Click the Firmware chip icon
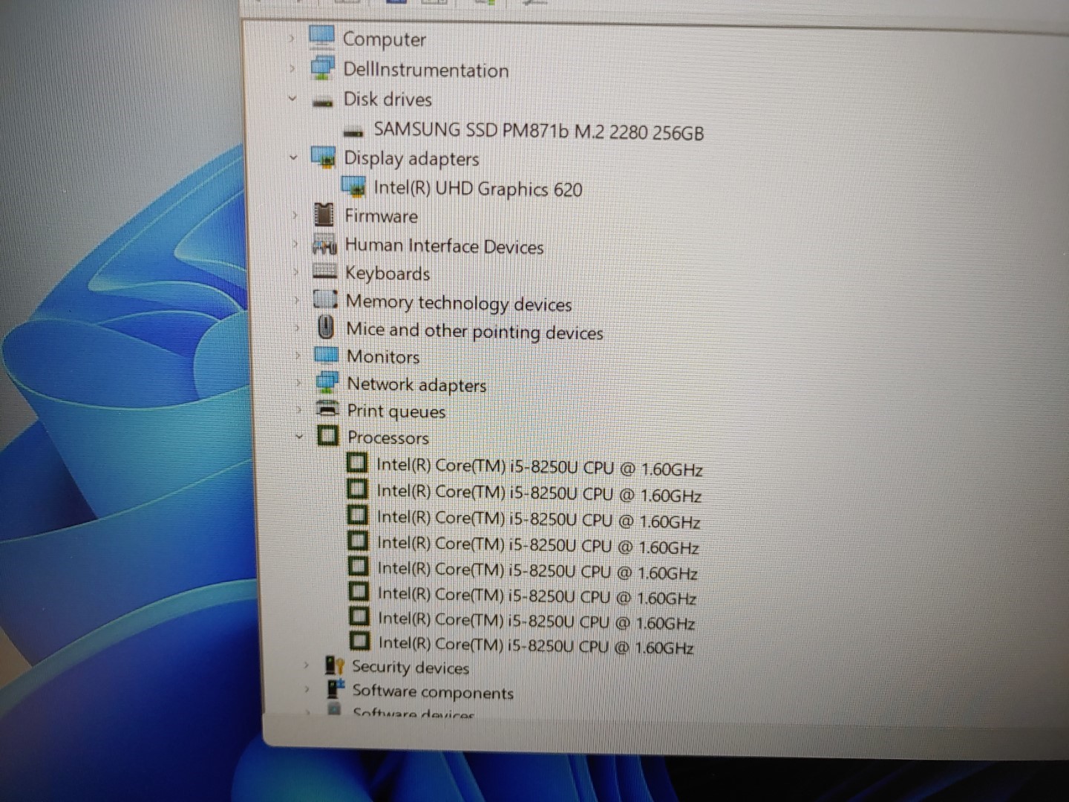The width and height of the screenshot is (1069, 802). (324, 215)
